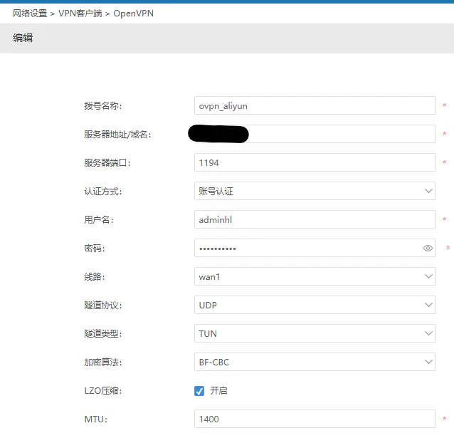Click the OpenVPN breadcrumb item

[133, 14]
